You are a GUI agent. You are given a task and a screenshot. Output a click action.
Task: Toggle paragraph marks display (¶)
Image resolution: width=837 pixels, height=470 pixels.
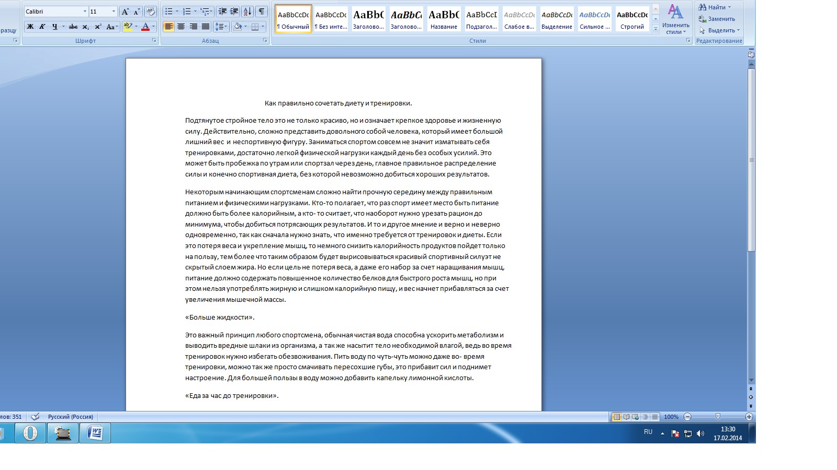262,11
